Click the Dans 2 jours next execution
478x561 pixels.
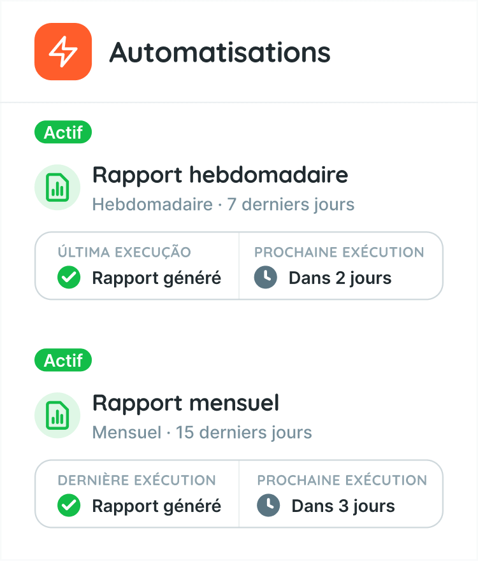pyautogui.click(x=340, y=278)
